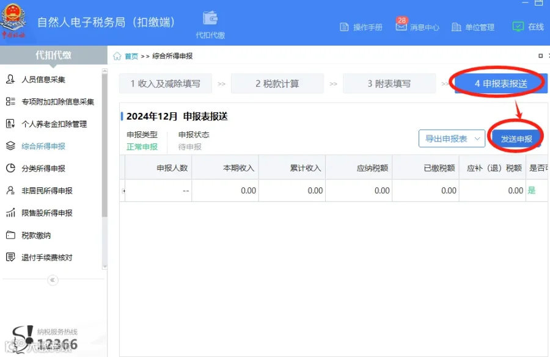550x357 pixels.
Task: Open the 操作手册 manual icon
Action: pyautogui.click(x=345, y=27)
